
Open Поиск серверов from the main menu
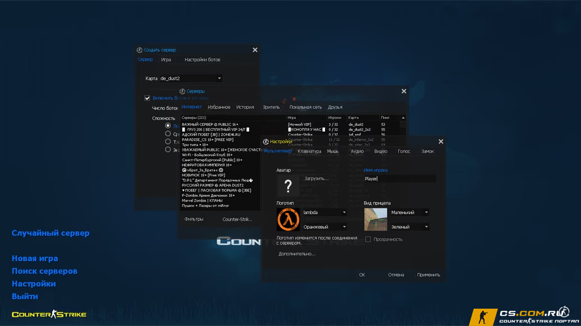coord(44,271)
